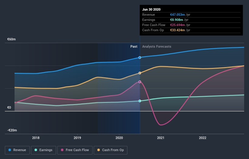Image resolution: width=249 pixels, height=159 pixels.
Task: Click the €25.694m free cash flow value
Action: pyautogui.click(x=177, y=25)
